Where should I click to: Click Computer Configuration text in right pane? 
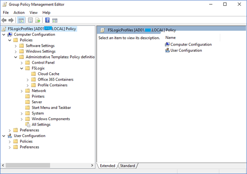[191, 44]
